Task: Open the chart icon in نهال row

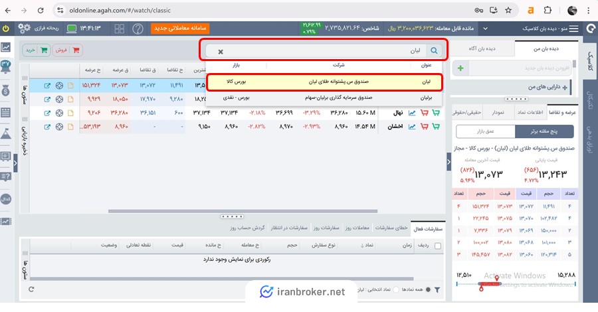Action: 412,113
